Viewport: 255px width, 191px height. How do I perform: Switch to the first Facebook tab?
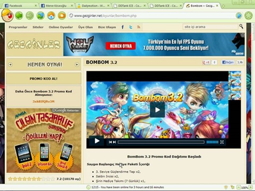(21, 6)
